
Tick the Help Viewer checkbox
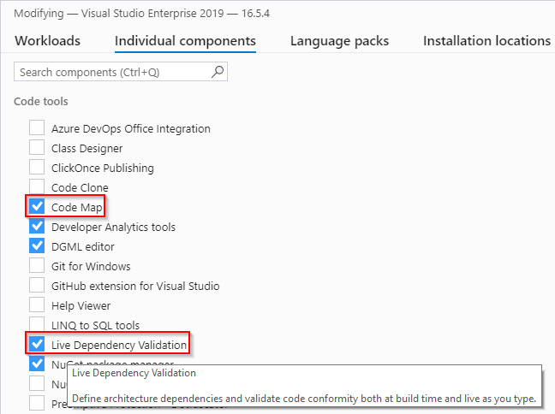click(x=37, y=305)
